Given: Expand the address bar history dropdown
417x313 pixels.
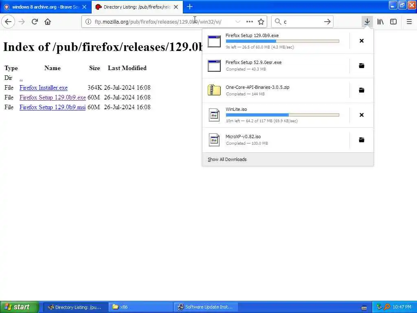Looking at the screenshot, I should click(238, 22).
